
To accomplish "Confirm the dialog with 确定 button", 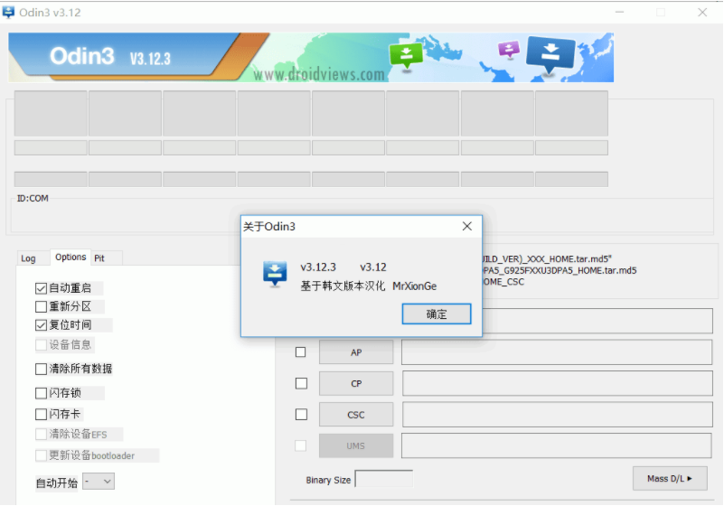I will coord(437,314).
